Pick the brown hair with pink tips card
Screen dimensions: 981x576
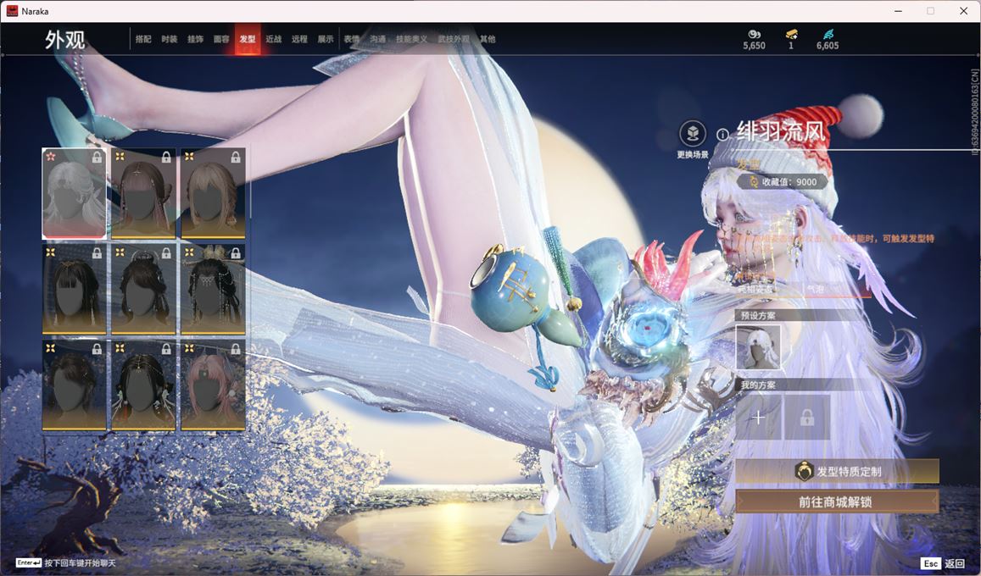point(143,193)
